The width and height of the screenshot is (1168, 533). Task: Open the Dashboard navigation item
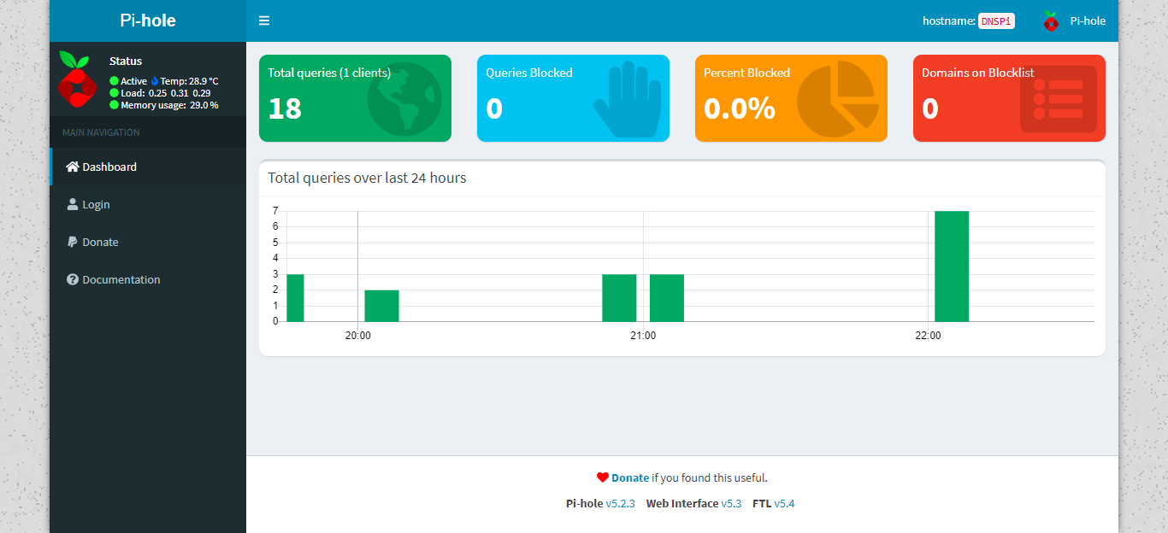(148, 167)
